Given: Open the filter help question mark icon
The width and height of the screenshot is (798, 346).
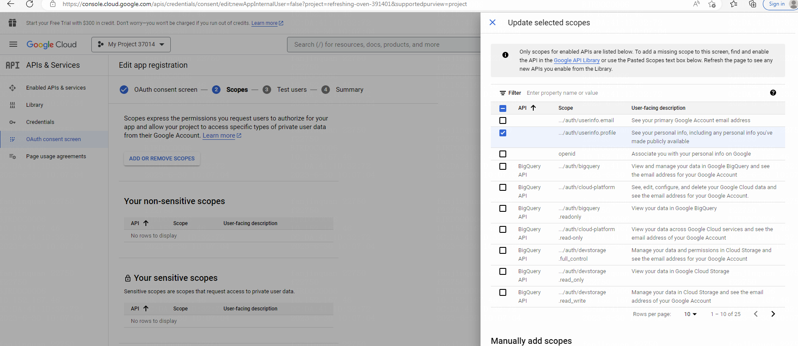Looking at the screenshot, I should [773, 93].
